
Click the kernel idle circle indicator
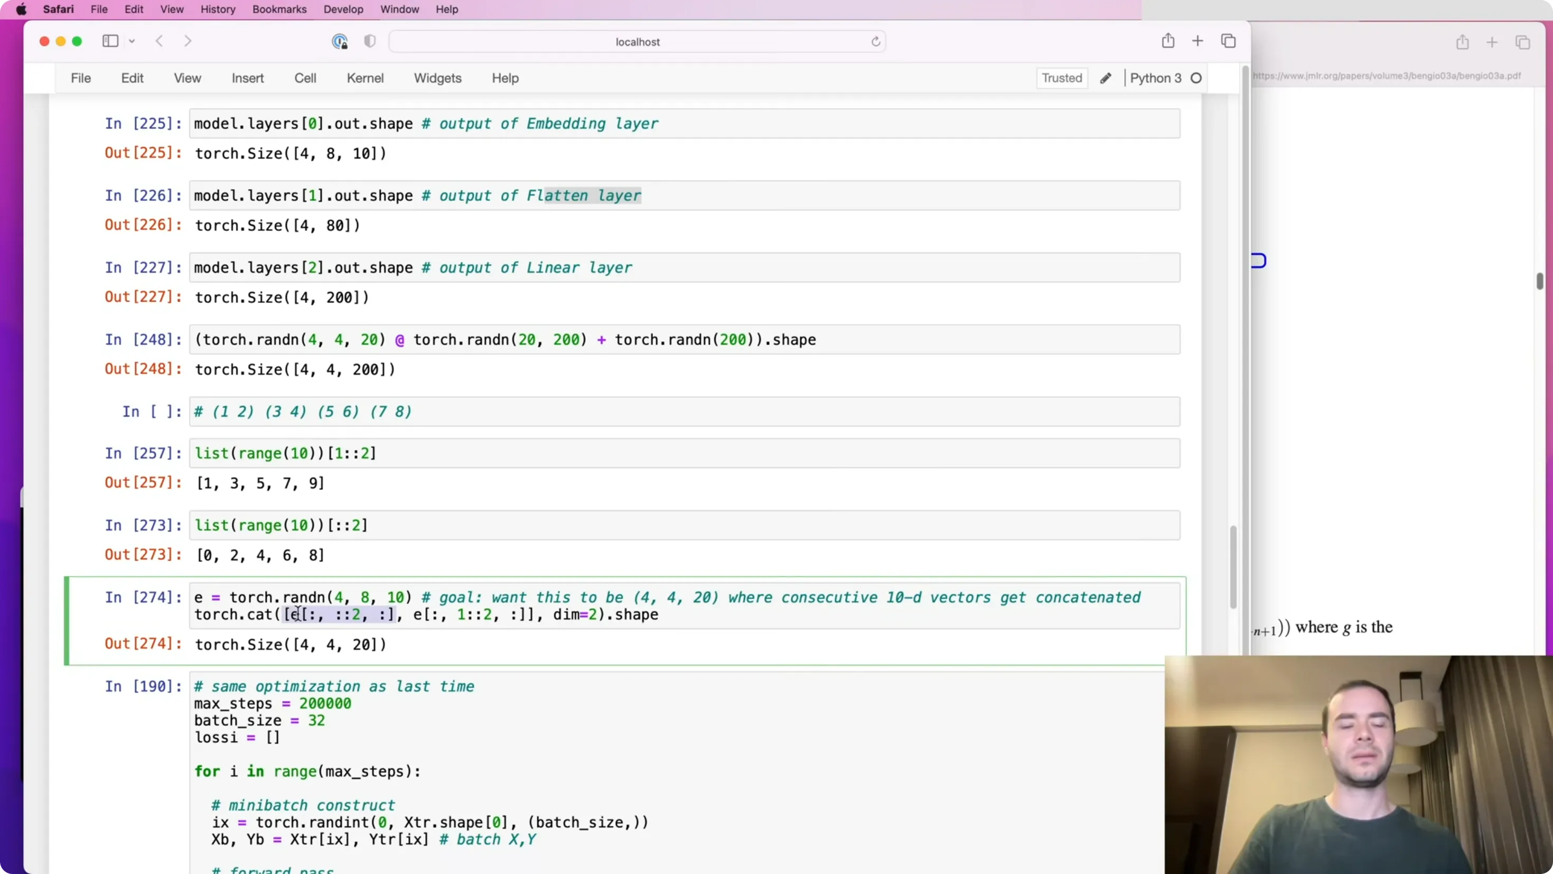click(x=1196, y=78)
